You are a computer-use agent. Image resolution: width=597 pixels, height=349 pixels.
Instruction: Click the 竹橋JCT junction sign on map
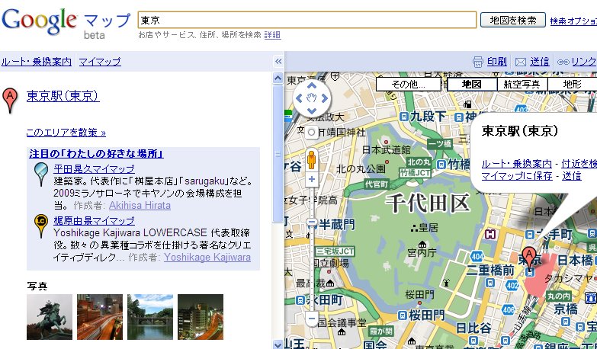[415, 173]
